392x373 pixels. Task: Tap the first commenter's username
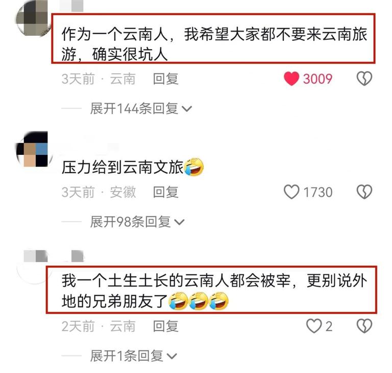point(71,6)
